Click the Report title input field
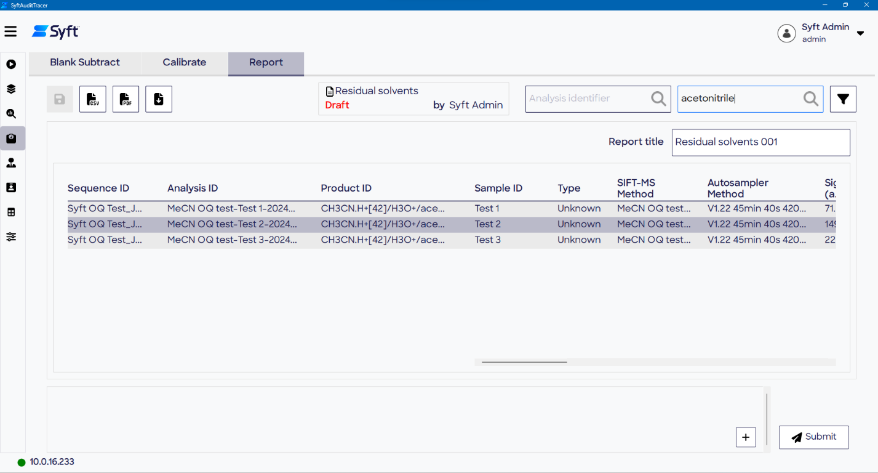 (x=760, y=142)
